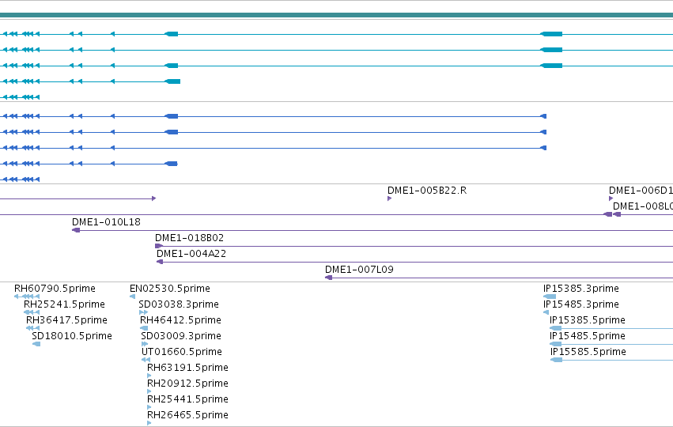Click the IP15485.5prime label
Image resolution: width=673 pixels, height=427 pixels.
[x=587, y=336]
